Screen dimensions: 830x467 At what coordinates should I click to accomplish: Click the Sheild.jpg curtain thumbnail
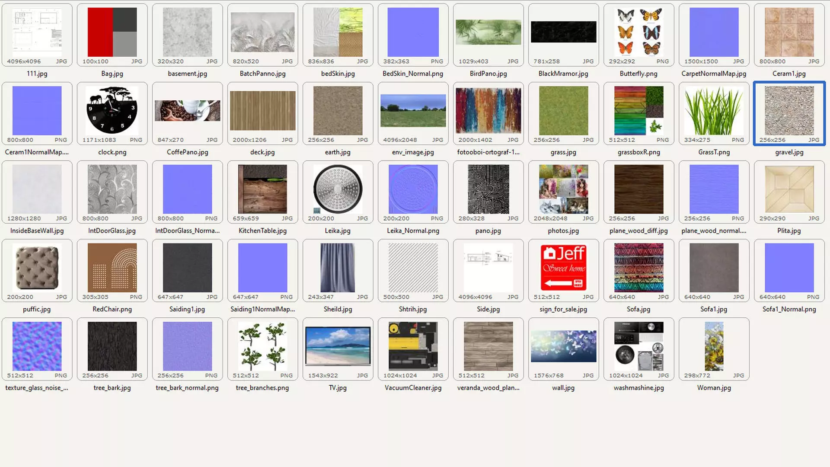click(338, 268)
